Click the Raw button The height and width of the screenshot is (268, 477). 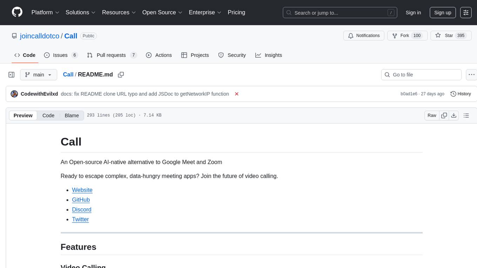[x=432, y=115]
